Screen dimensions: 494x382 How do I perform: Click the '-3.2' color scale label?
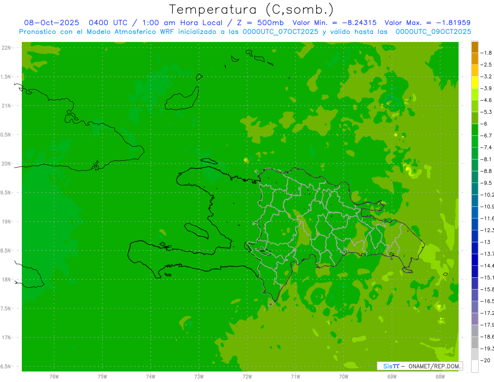(487, 77)
